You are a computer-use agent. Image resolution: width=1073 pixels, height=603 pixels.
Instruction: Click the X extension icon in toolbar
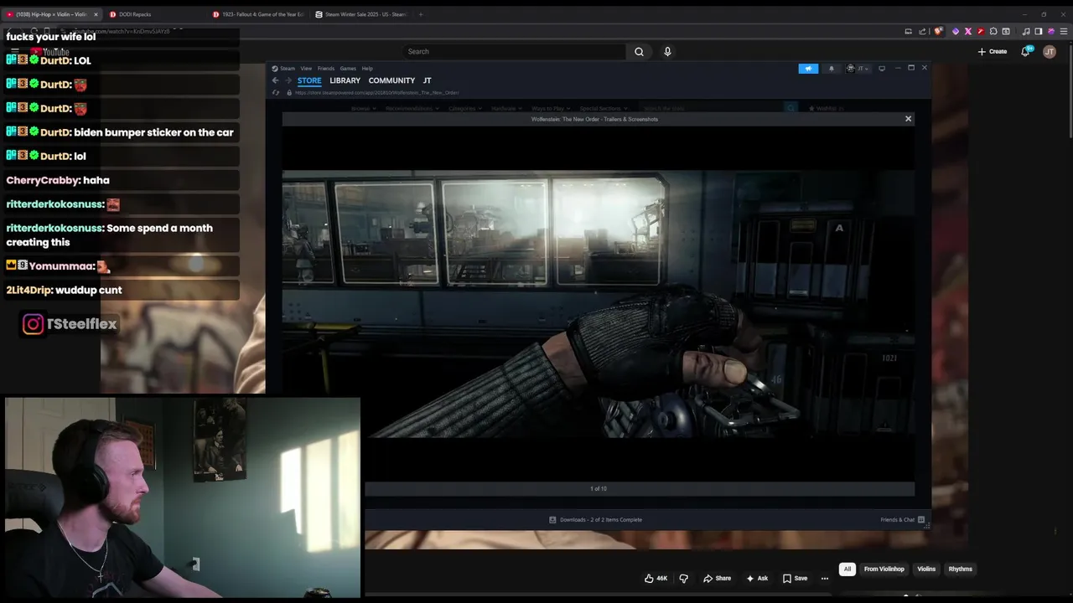(x=968, y=32)
